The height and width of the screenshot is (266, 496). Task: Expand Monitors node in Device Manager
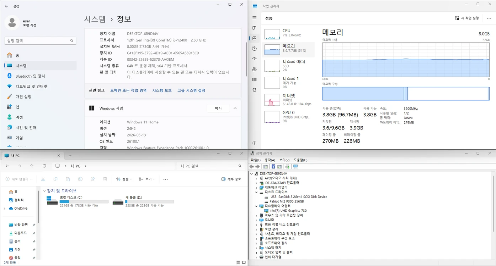click(x=256, y=220)
